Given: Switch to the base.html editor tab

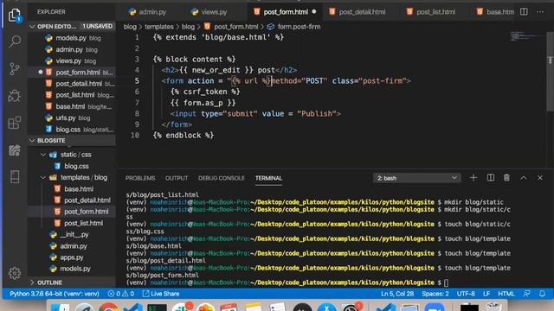Looking at the screenshot, I should point(495,11).
